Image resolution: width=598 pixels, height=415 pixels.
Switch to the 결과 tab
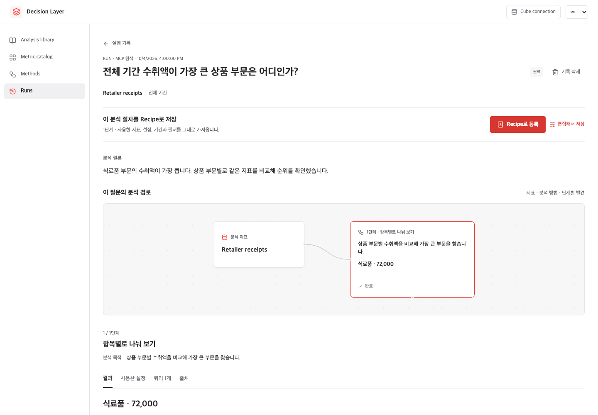tap(108, 378)
